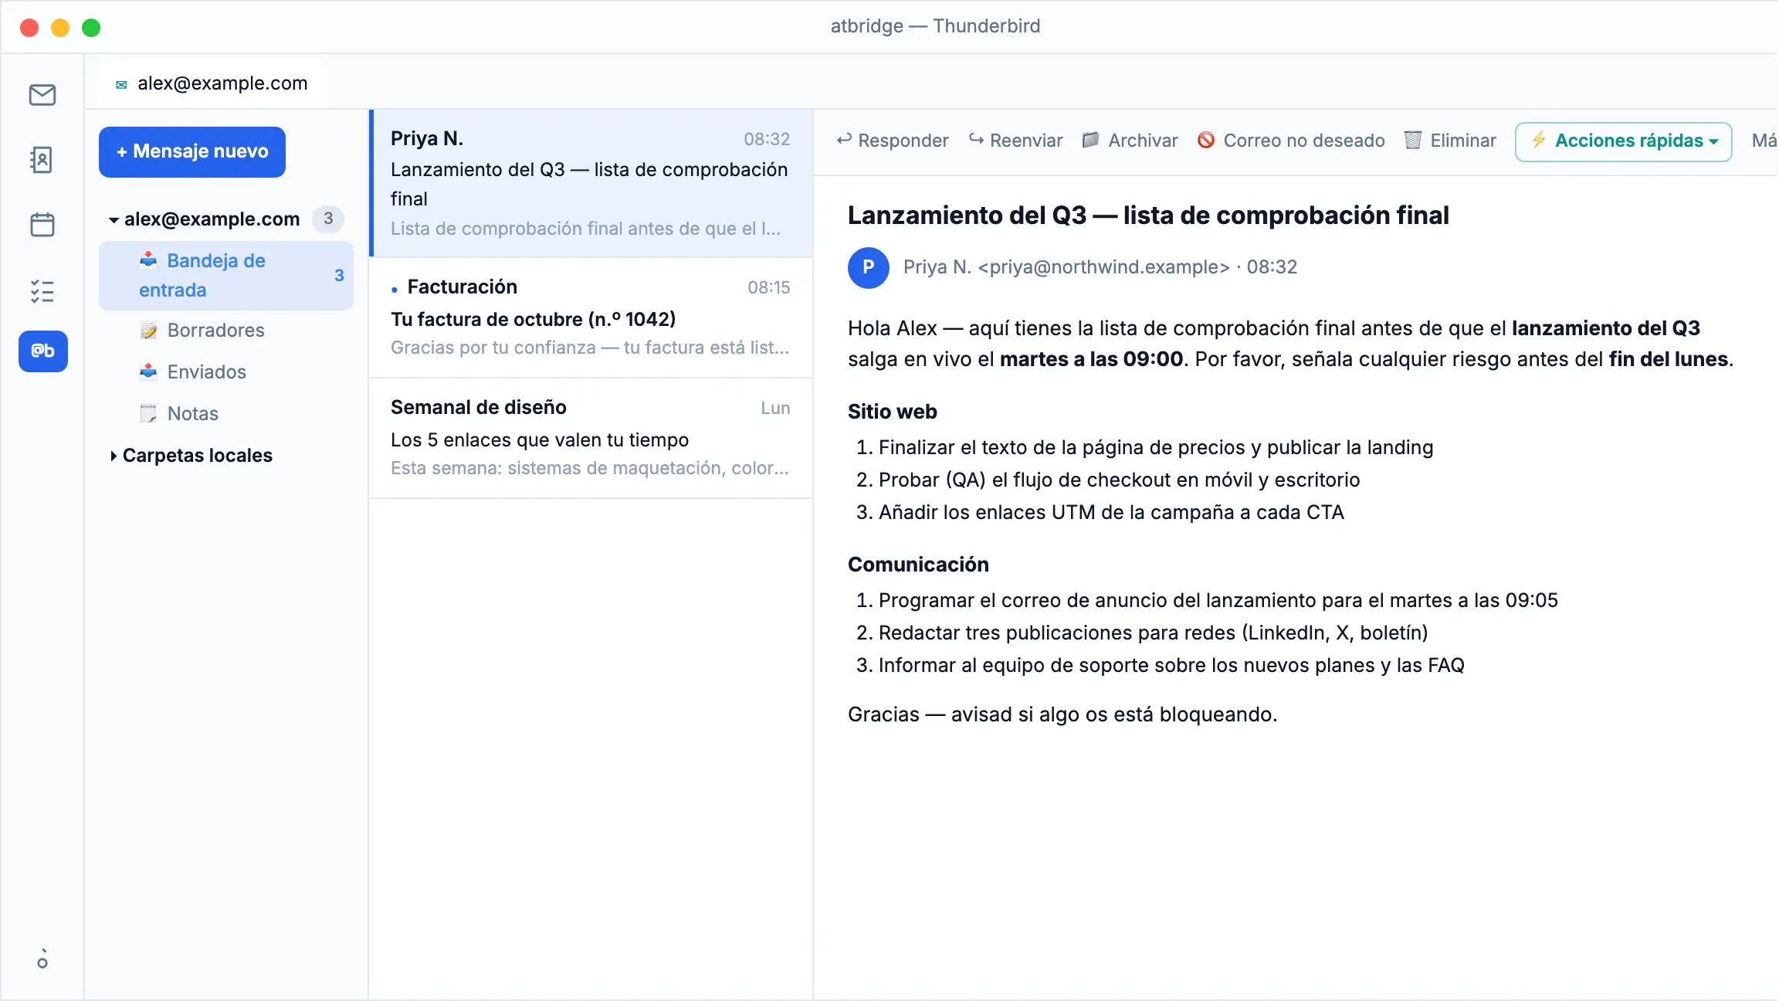Archive the message with Archivar
This screenshot has height=1001, width=1779.
tap(1130, 141)
